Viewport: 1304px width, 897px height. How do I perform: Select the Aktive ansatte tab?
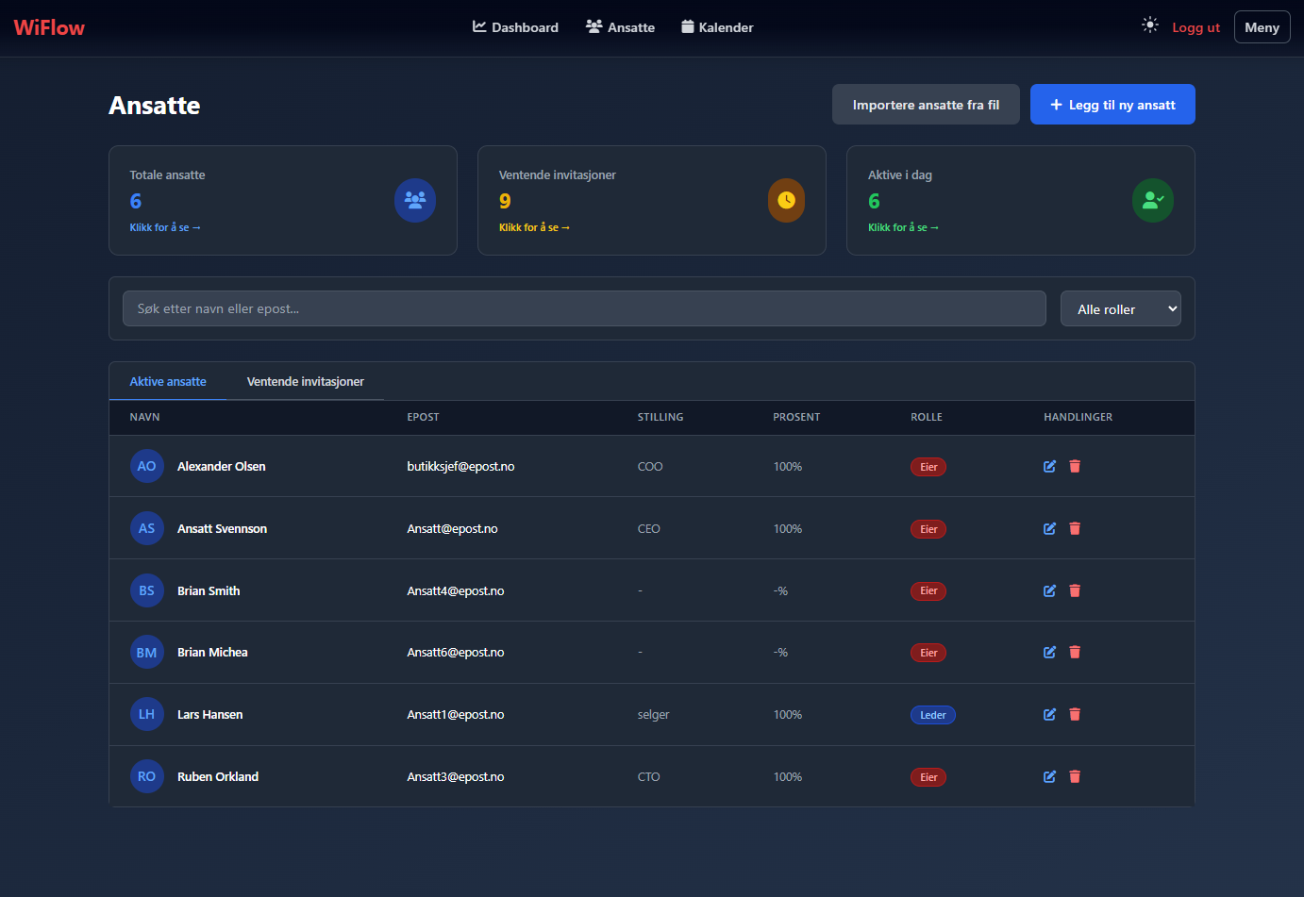point(168,381)
